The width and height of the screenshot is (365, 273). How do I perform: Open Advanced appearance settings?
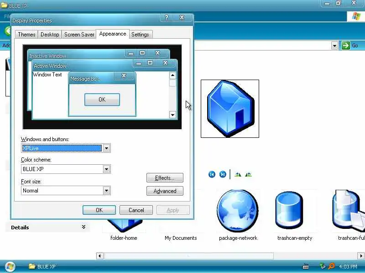[x=165, y=191]
